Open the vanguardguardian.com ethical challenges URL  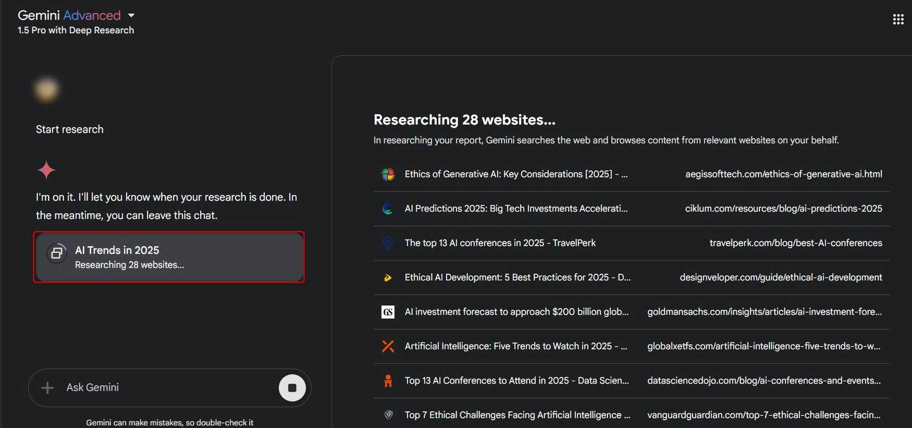(764, 415)
